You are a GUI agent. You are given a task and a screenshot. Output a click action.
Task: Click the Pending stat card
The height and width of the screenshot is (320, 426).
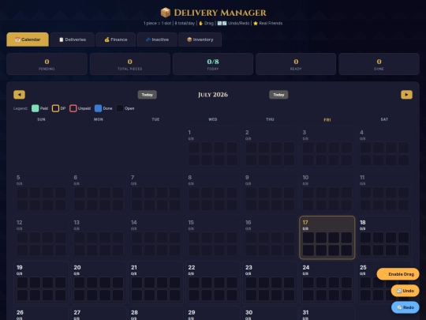(47, 64)
